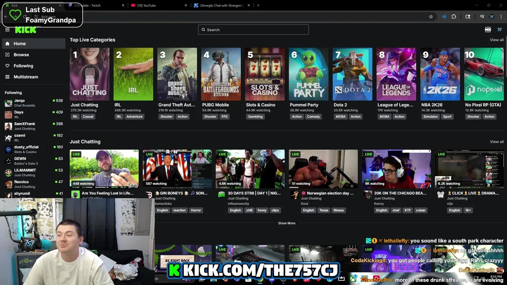The width and height of the screenshot is (507, 285).
Task: View all Just Chatting streams
Action: pyautogui.click(x=497, y=142)
